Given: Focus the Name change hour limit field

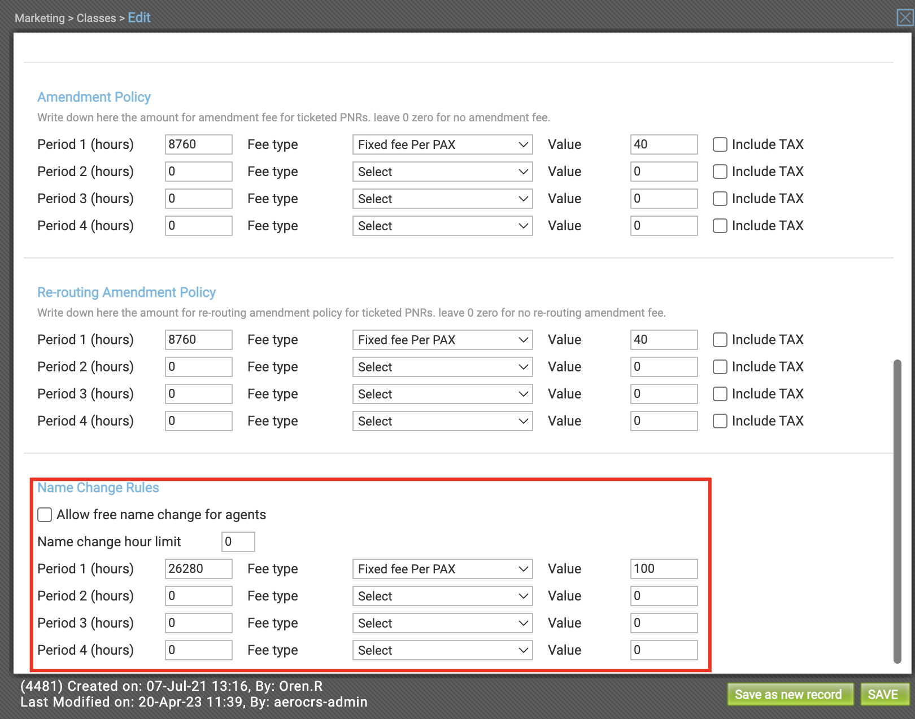Looking at the screenshot, I should coord(238,542).
